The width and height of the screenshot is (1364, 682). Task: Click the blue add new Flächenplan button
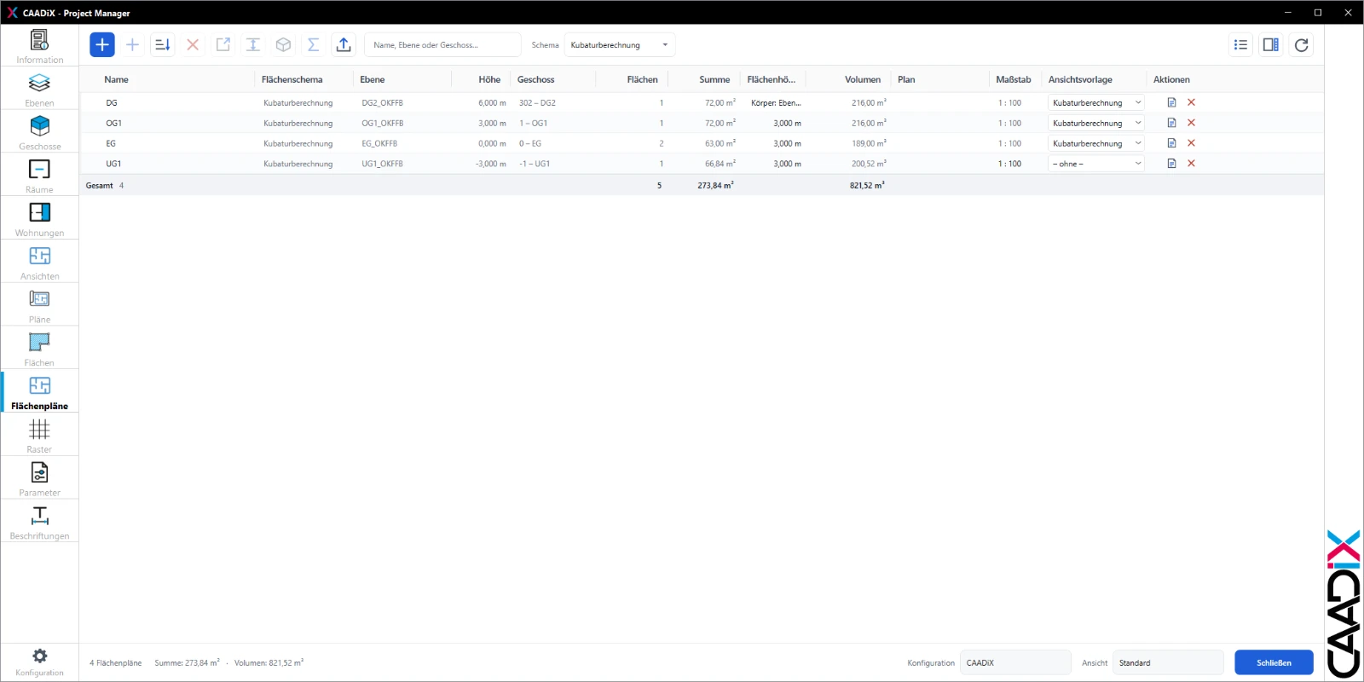pyautogui.click(x=102, y=45)
